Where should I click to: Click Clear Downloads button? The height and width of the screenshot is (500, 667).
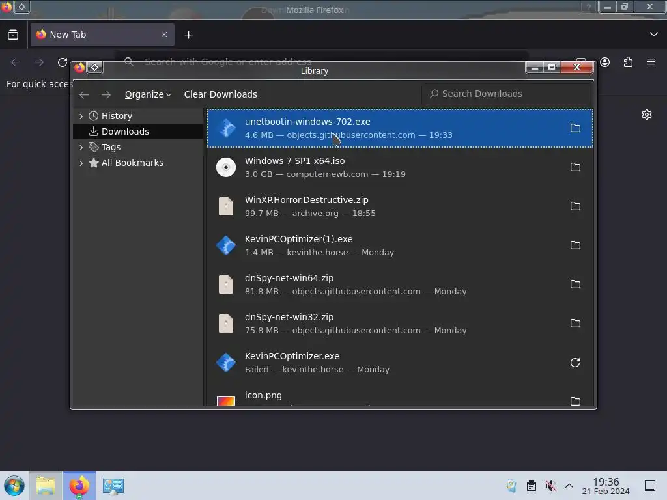point(220,94)
